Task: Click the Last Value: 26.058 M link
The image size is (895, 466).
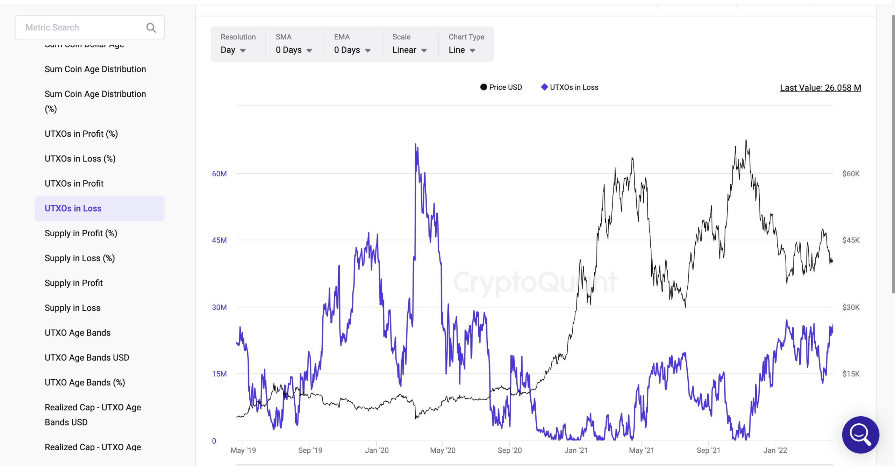Action: 820,88
